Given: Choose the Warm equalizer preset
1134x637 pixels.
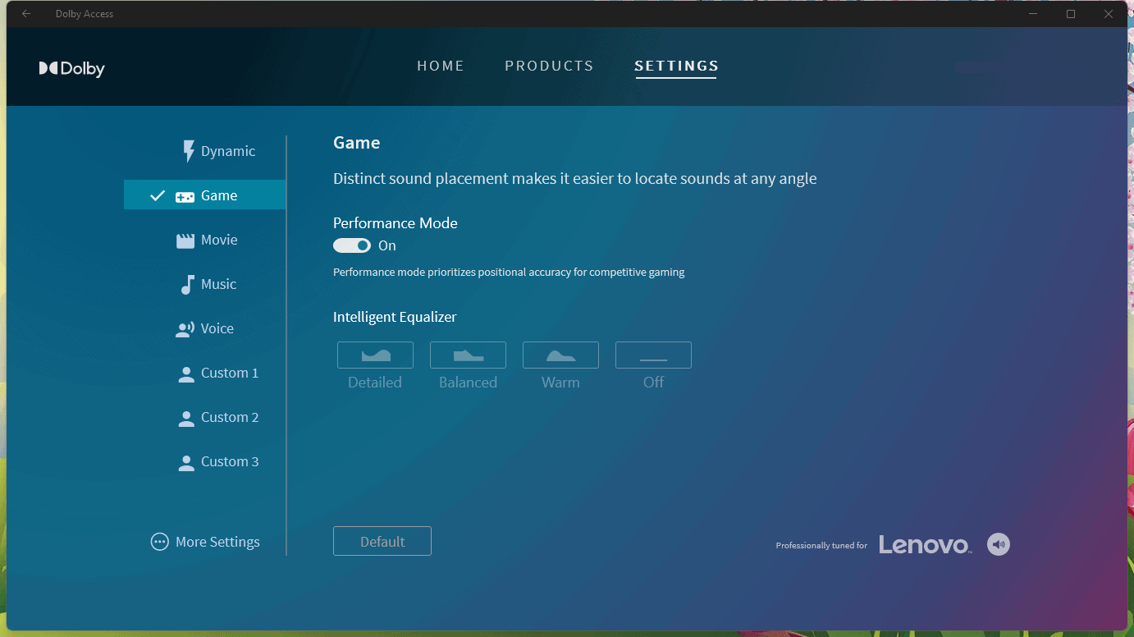Looking at the screenshot, I should coord(560,355).
